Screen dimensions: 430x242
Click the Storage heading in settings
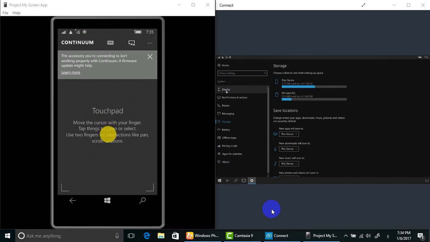pos(280,66)
